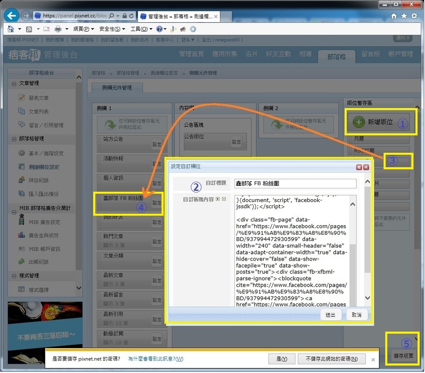This screenshot has width=425, height=373.
Task: Click the 留言/引用管理 speech bubble icon
Action: (22, 124)
